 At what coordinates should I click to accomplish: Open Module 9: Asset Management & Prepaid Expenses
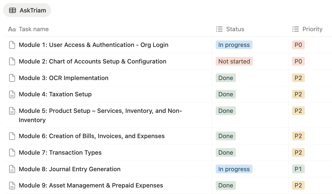pos(91,186)
